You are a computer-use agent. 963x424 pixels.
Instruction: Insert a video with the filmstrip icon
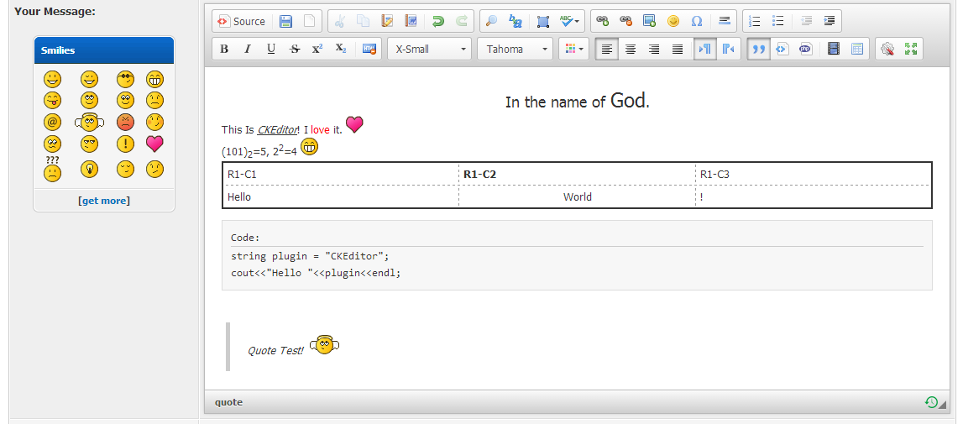coord(834,50)
